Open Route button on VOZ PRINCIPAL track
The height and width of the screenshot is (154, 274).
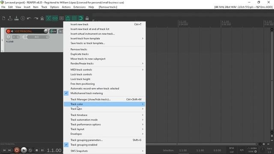pyautogui.click(x=53, y=31)
